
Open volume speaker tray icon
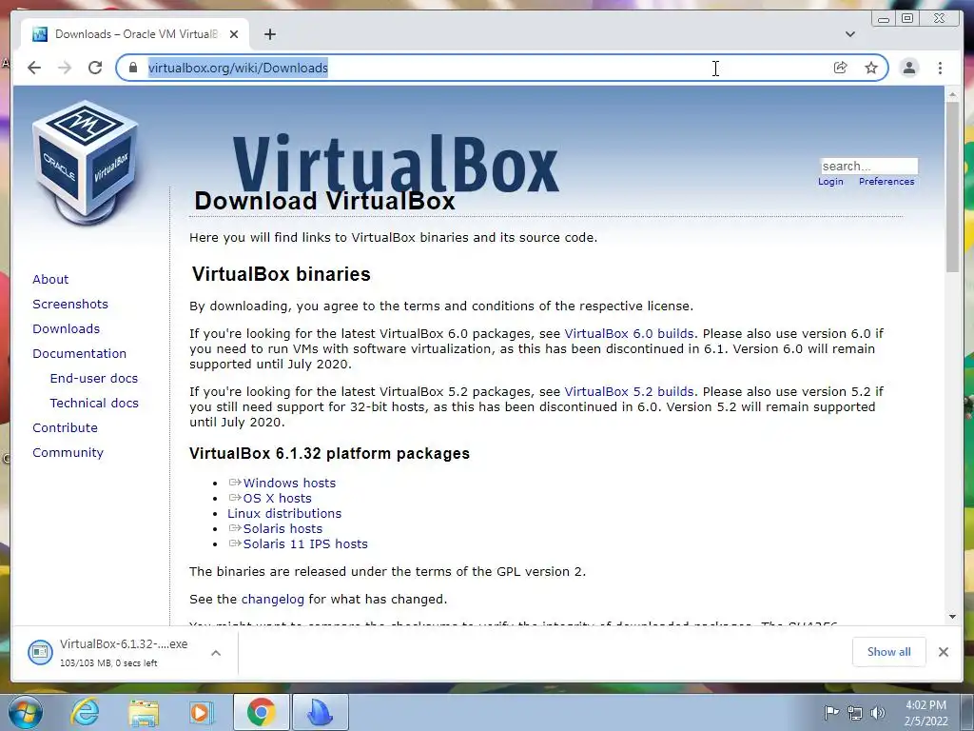[x=878, y=712]
